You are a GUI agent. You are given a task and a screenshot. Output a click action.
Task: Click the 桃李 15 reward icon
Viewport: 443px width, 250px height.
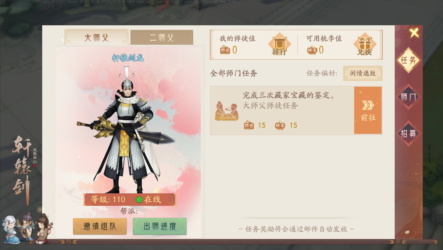click(x=280, y=126)
